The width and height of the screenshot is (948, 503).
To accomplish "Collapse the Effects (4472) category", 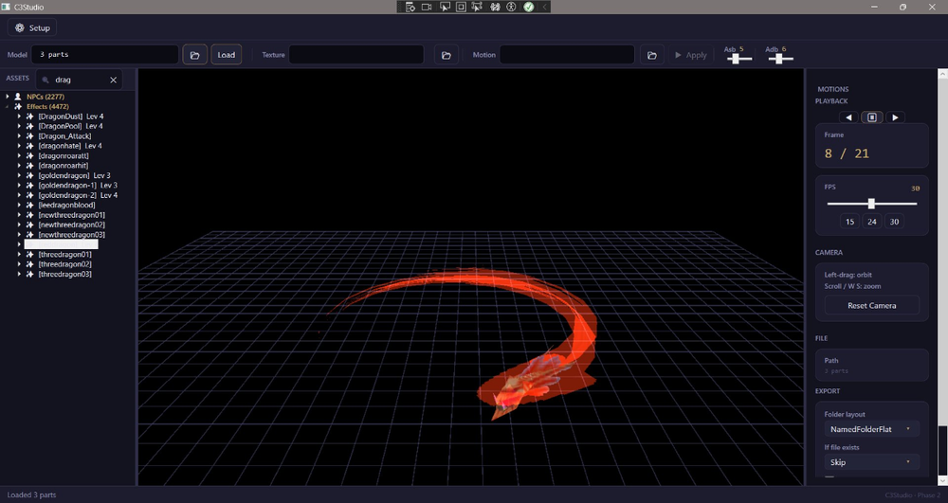I will click(8, 106).
